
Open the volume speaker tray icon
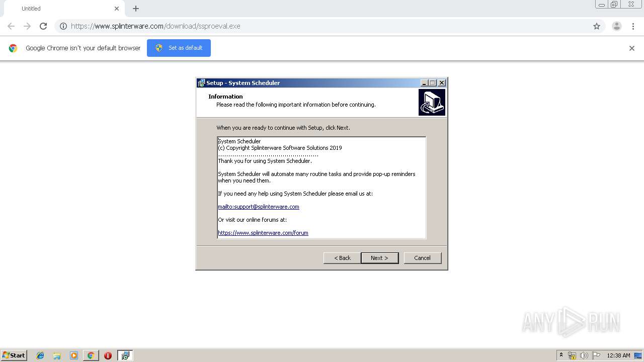click(x=584, y=355)
